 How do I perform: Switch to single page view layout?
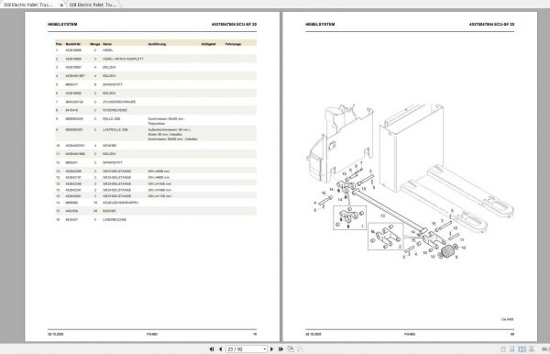[503, 349]
